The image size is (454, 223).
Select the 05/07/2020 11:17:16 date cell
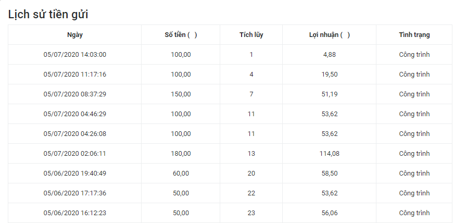[x=75, y=75]
